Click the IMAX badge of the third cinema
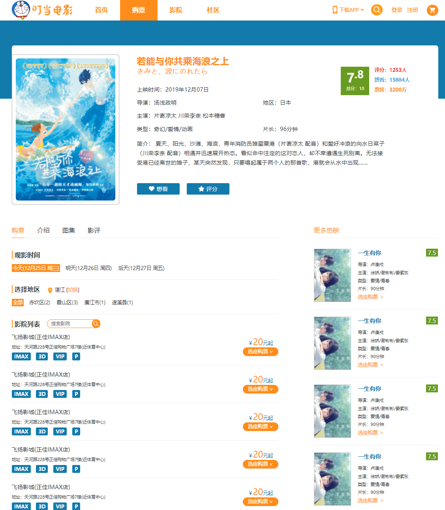 (21, 431)
